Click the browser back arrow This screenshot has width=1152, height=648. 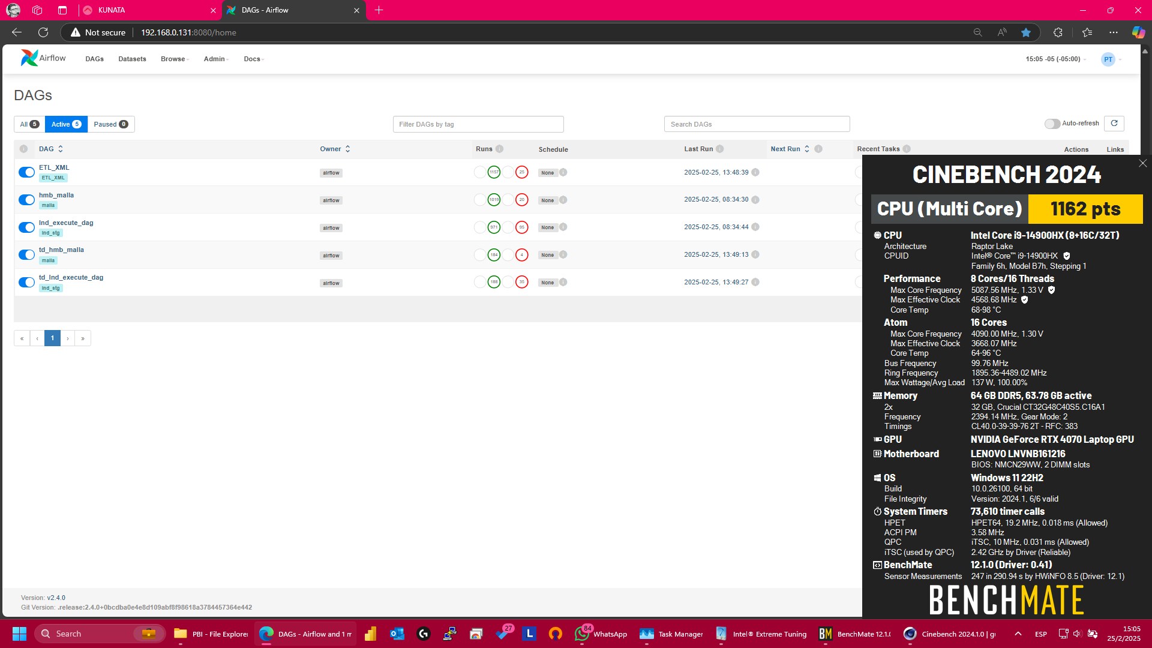[x=17, y=32]
